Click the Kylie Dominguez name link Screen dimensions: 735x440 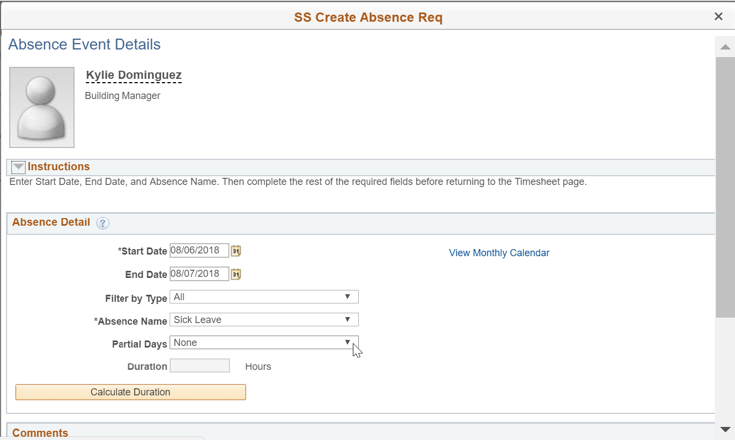coord(134,75)
